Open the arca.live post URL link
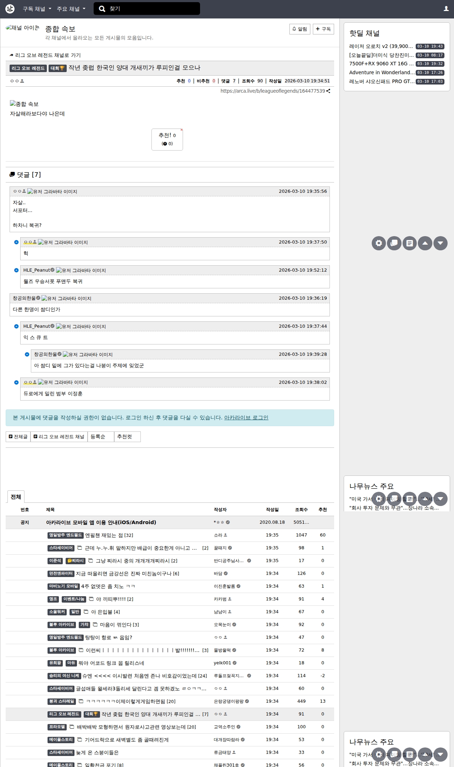This screenshot has height=767, width=454. [x=273, y=91]
